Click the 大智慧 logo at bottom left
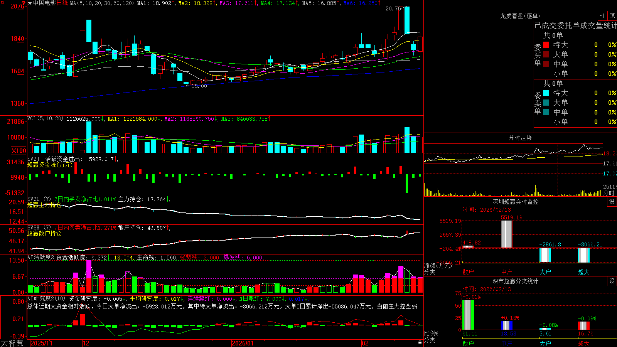The width and height of the screenshot is (617, 347). click(x=12, y=343)
